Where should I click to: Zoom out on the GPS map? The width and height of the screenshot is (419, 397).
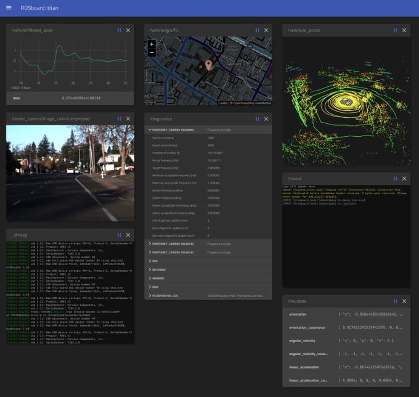152,53
